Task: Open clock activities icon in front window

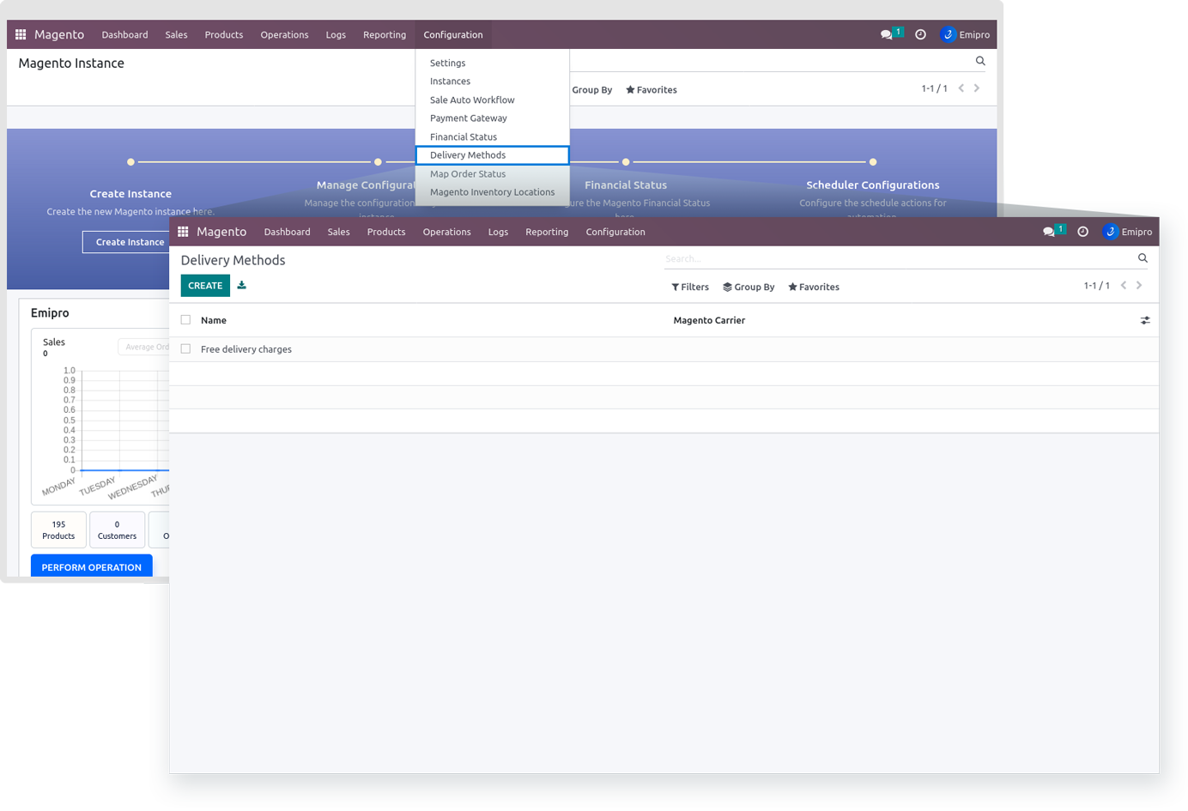Action: coord(1083,232)
